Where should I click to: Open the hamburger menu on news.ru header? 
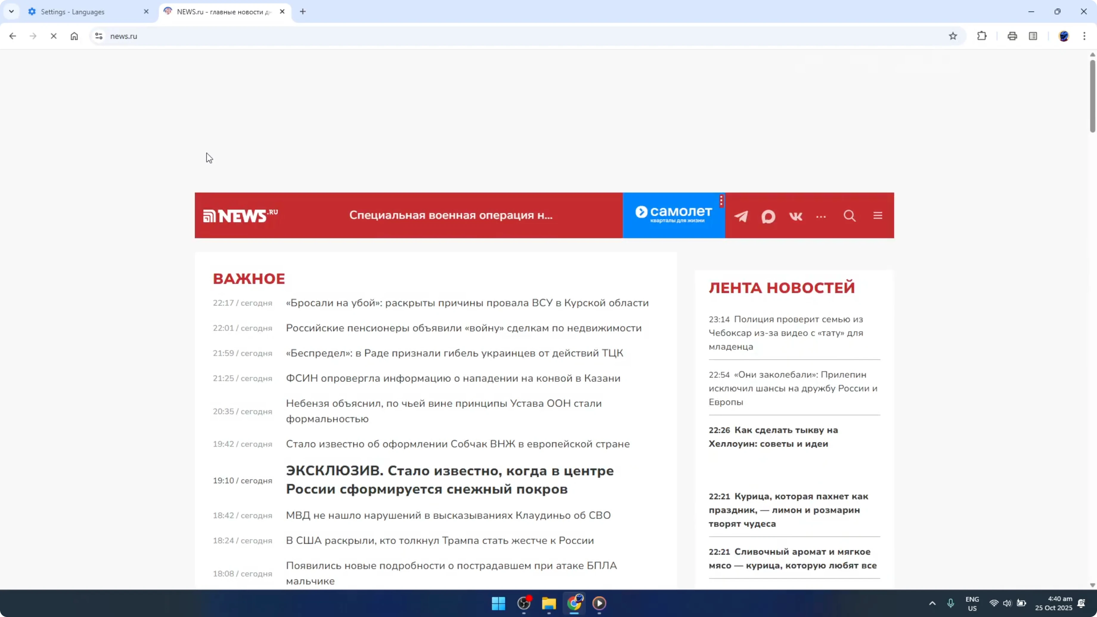click(x=878, y=216)
